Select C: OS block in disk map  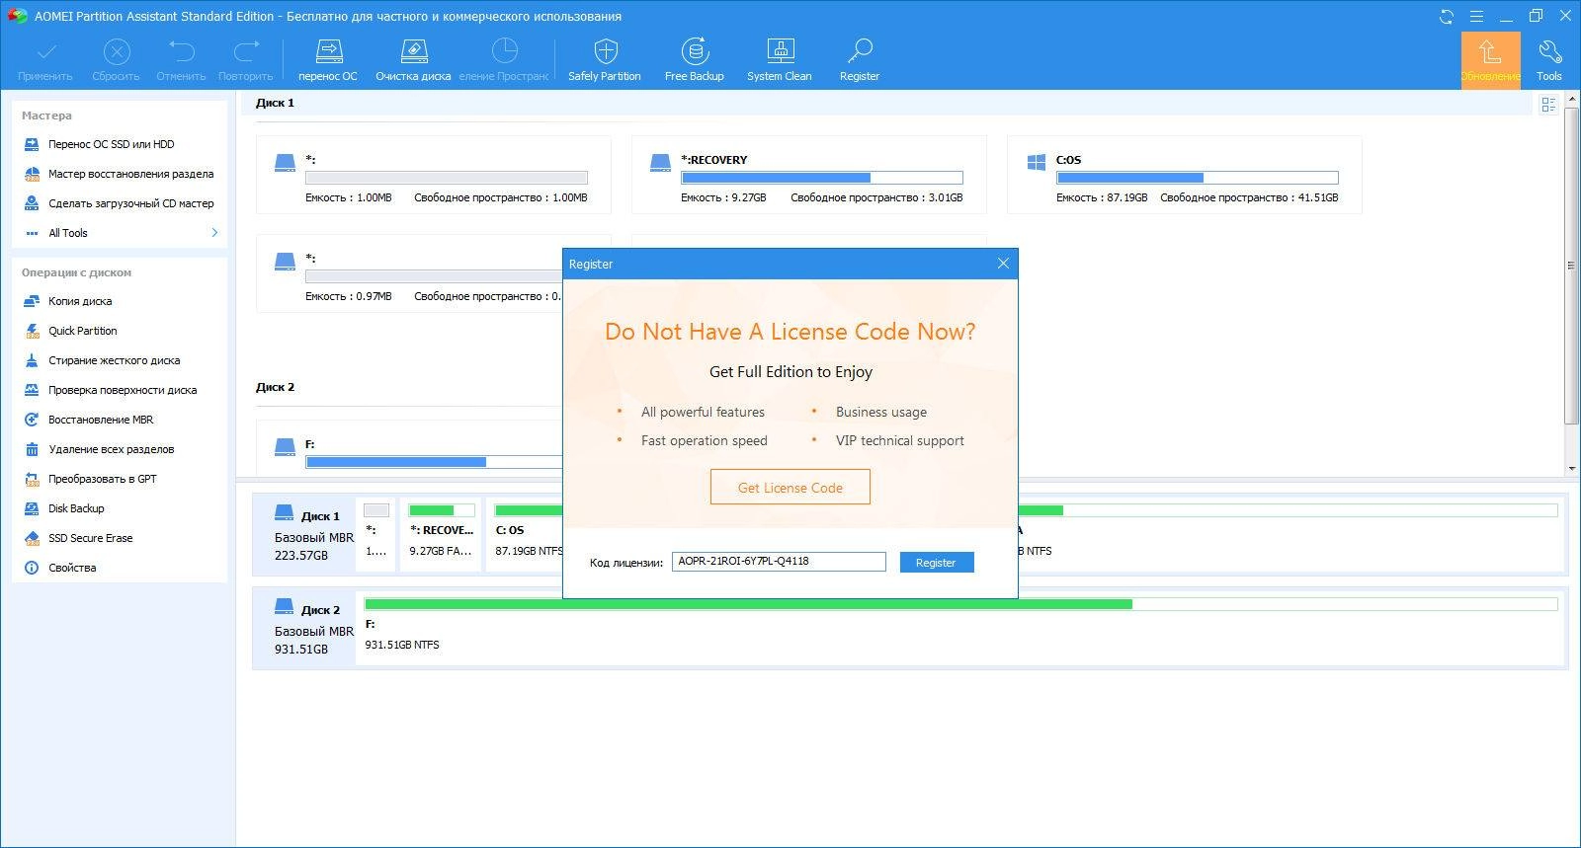pos(526,534)
